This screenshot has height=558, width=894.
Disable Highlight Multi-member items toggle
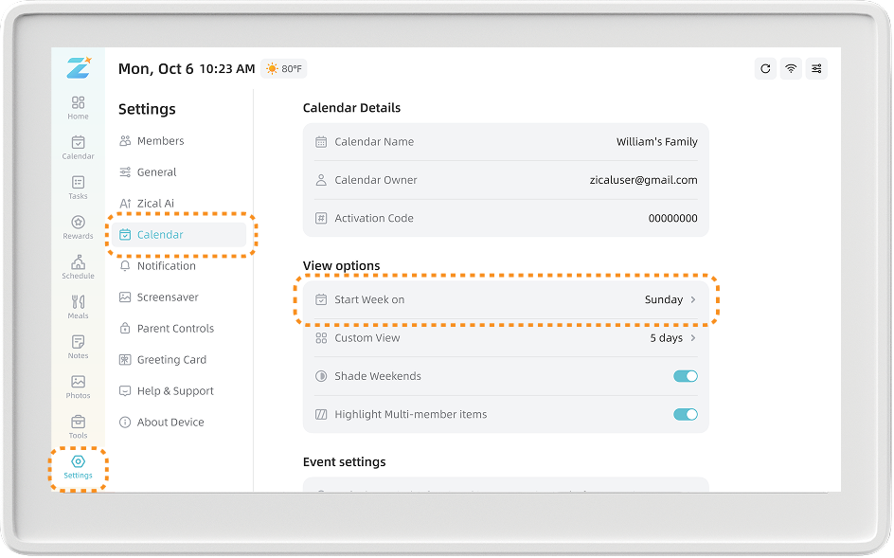[686, 415]
